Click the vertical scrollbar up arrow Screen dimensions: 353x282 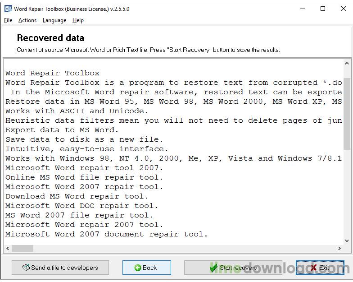347,63
